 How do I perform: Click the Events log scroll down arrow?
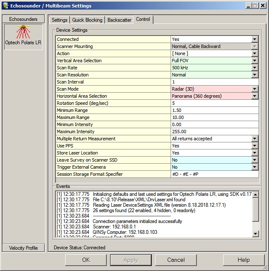pyautogui.click(x=255, y=234)
